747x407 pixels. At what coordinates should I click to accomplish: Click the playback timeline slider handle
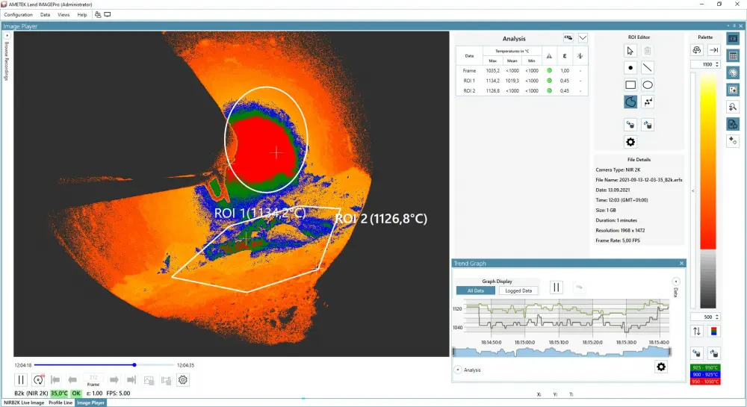134,365
